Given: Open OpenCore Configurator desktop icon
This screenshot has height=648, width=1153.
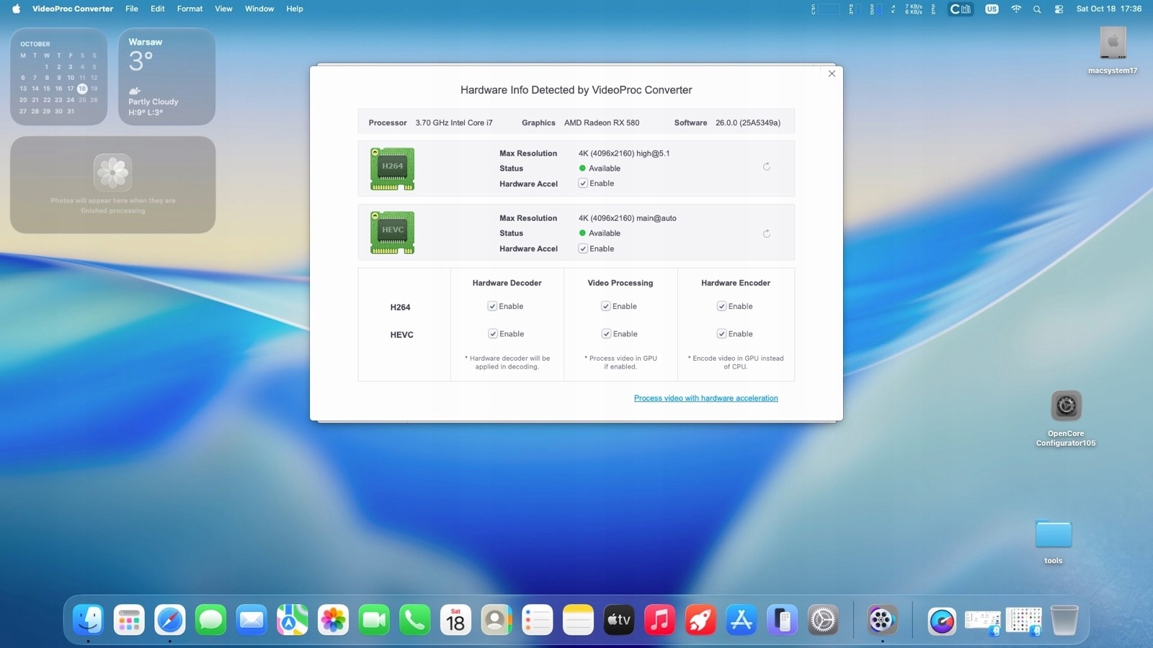Looking at the screenshot, I should [x=1065, y=407].
